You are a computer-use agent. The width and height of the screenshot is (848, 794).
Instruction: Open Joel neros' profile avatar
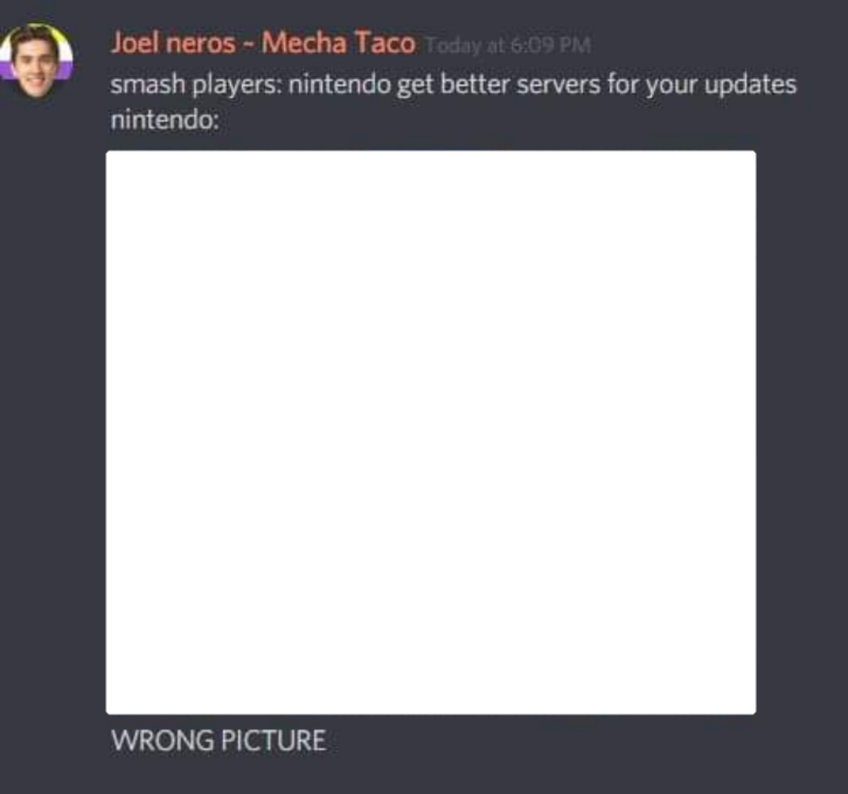[x=35, y=60]
